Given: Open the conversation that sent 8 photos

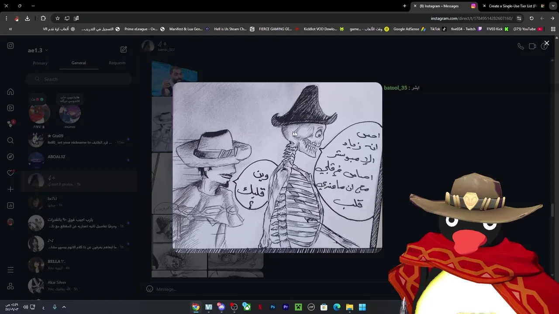Looking at the screenshot, I should [x=79, y=181].
